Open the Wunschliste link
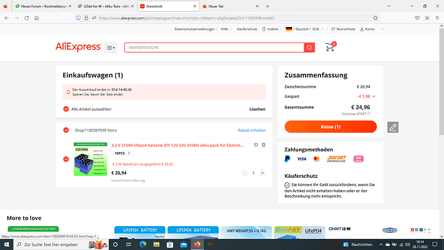Viewport: 444px width, 250px height. pyautogui.click(x=343, y=29)
